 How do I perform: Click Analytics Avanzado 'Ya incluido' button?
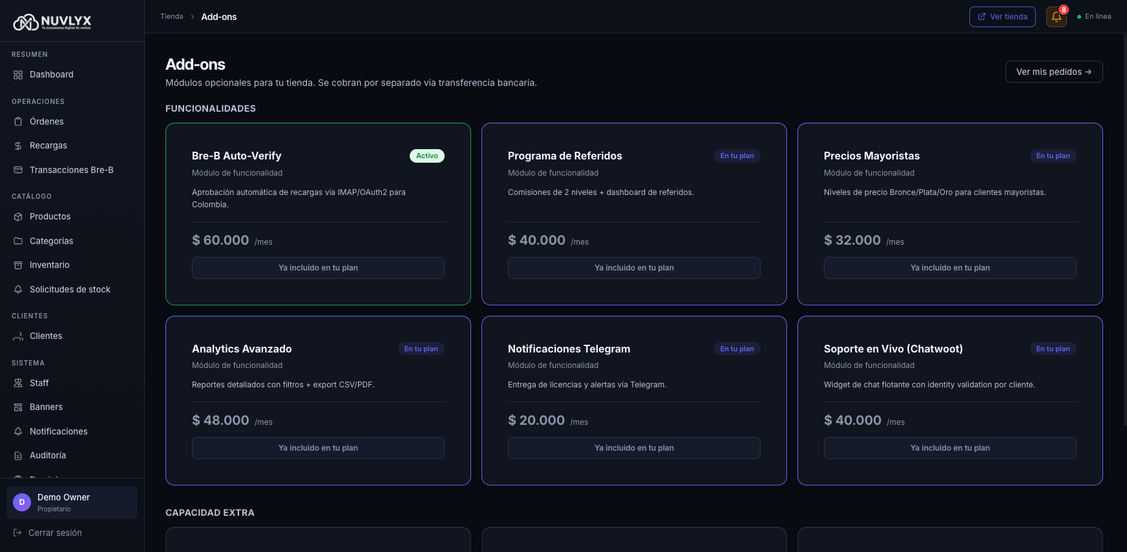pyautogui.click(x=318, y=448)
